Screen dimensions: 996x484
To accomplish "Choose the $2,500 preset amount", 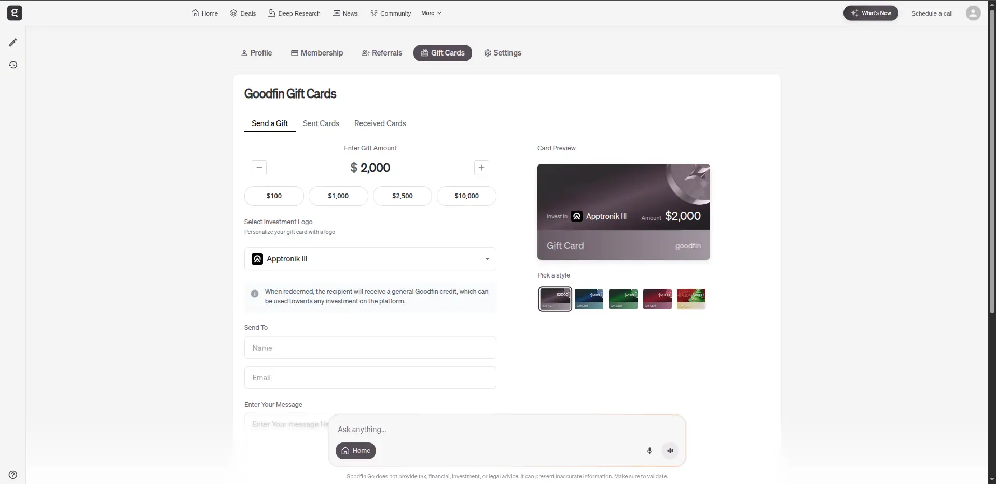I will tap(403, 196).
